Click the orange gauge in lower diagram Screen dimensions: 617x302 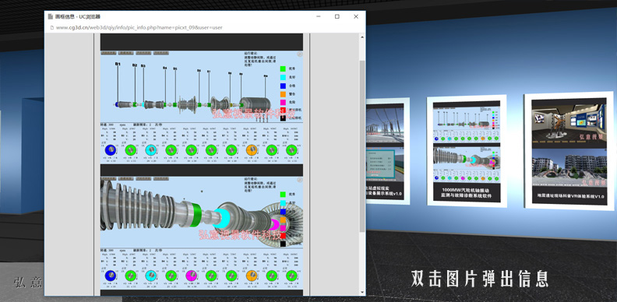(x=252, y=276)
